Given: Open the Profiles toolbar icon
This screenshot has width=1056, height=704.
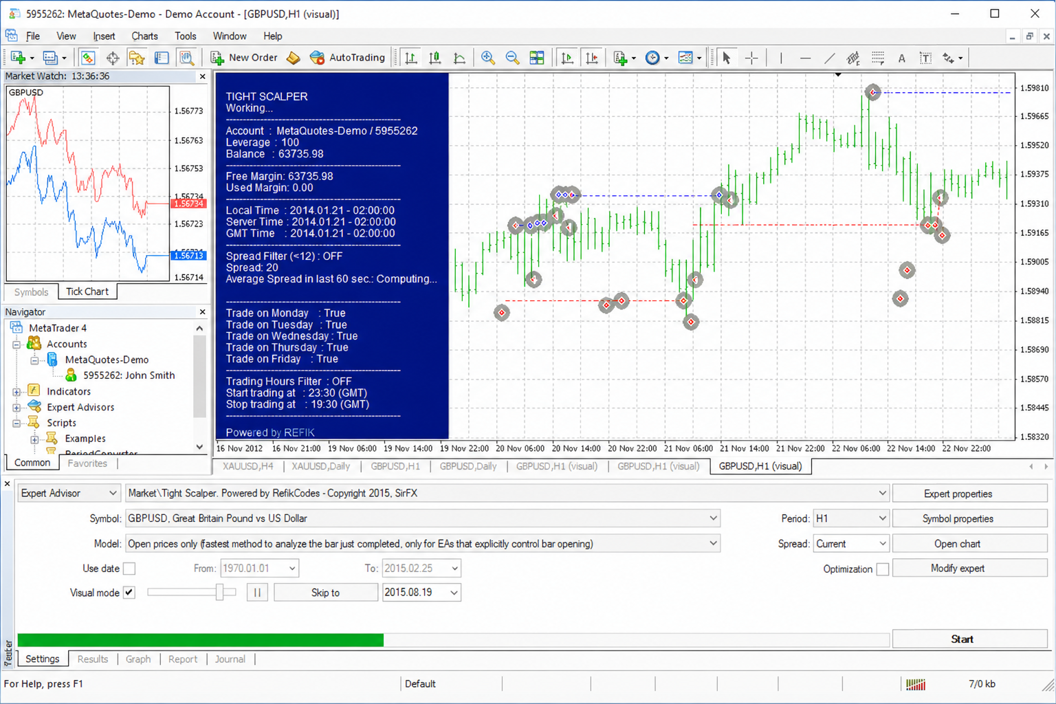Looking at the screenshot, I should (x=50, y=58).
